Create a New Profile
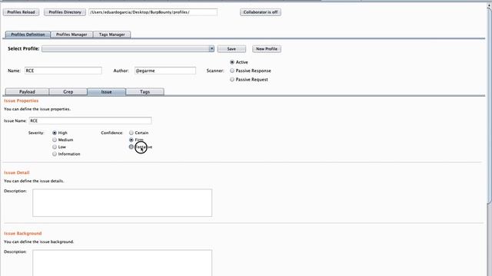Image resolution: width=492 pixels, height=276 pixels. tap(267, 49)
